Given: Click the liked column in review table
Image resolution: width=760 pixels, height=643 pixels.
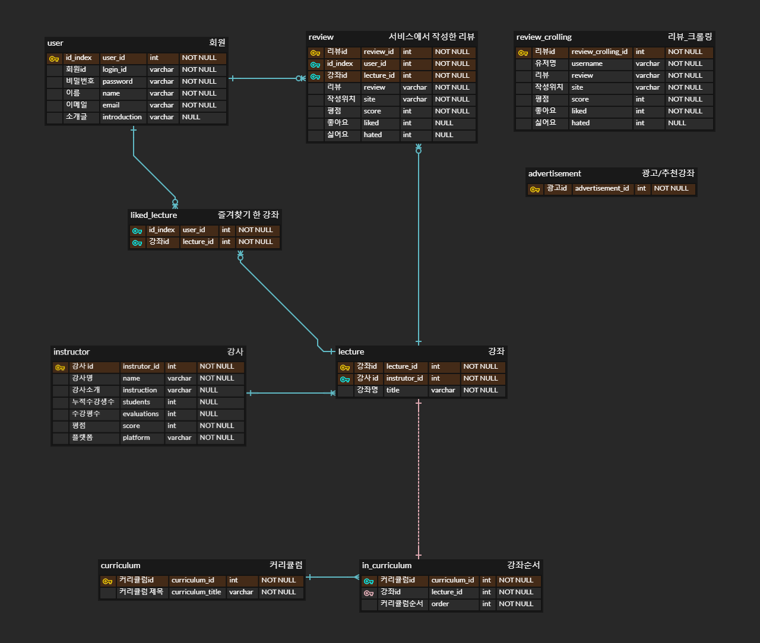Looking at the screenshot, I should 371,123.
